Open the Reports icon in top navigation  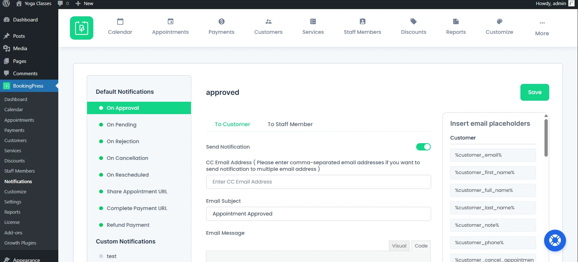coord(456,21)
